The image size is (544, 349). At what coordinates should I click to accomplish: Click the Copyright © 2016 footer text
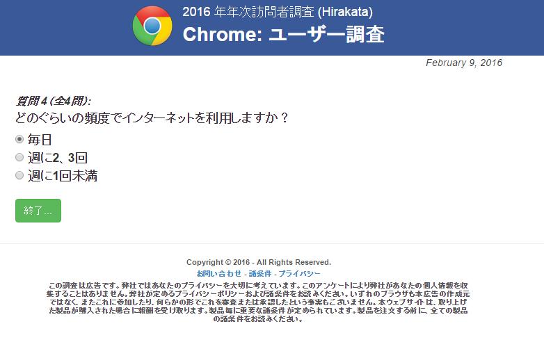(259, 262)
